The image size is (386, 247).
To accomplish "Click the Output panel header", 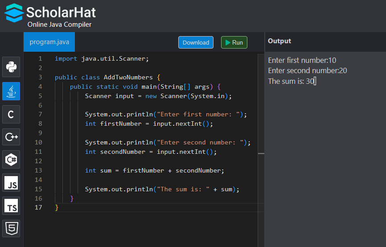I will (279, 41).
